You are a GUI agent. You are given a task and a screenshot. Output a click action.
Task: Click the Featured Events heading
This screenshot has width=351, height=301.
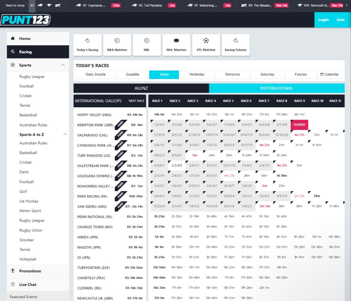[x=23, y=297]
